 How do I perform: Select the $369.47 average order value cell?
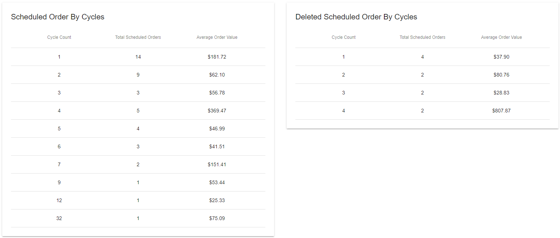click(217, 111)
